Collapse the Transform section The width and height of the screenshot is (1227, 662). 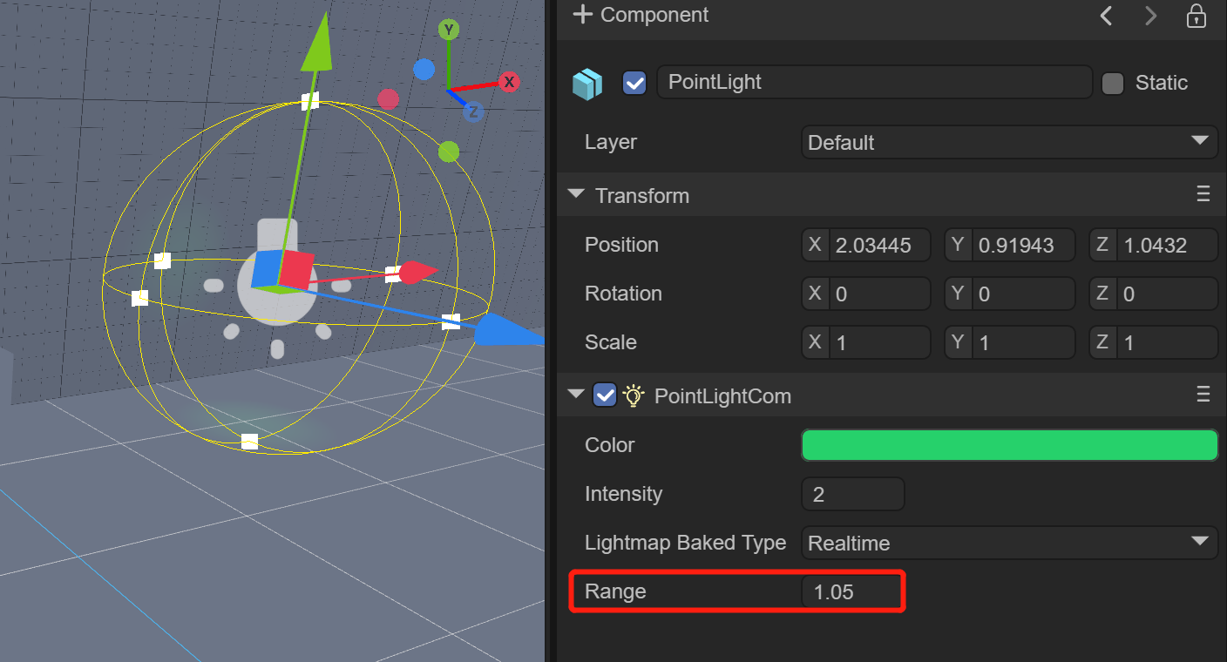coord(576,194)
